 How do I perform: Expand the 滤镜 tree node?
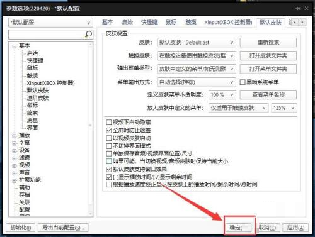pos(14,158)
